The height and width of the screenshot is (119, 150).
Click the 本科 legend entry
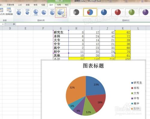click(x=135, y=88)
